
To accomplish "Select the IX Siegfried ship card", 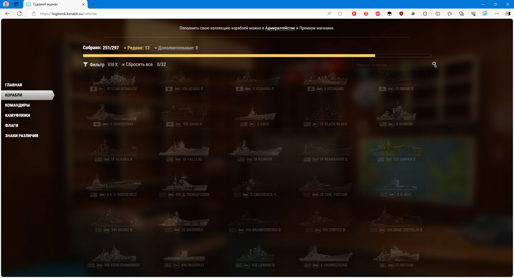I will click(x=184, y=219).
